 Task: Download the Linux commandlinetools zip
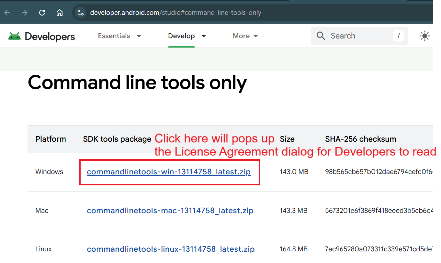(x=171, y=249)
